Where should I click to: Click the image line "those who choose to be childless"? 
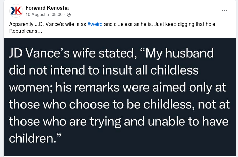pyautogui.click(x=102, y=104)
